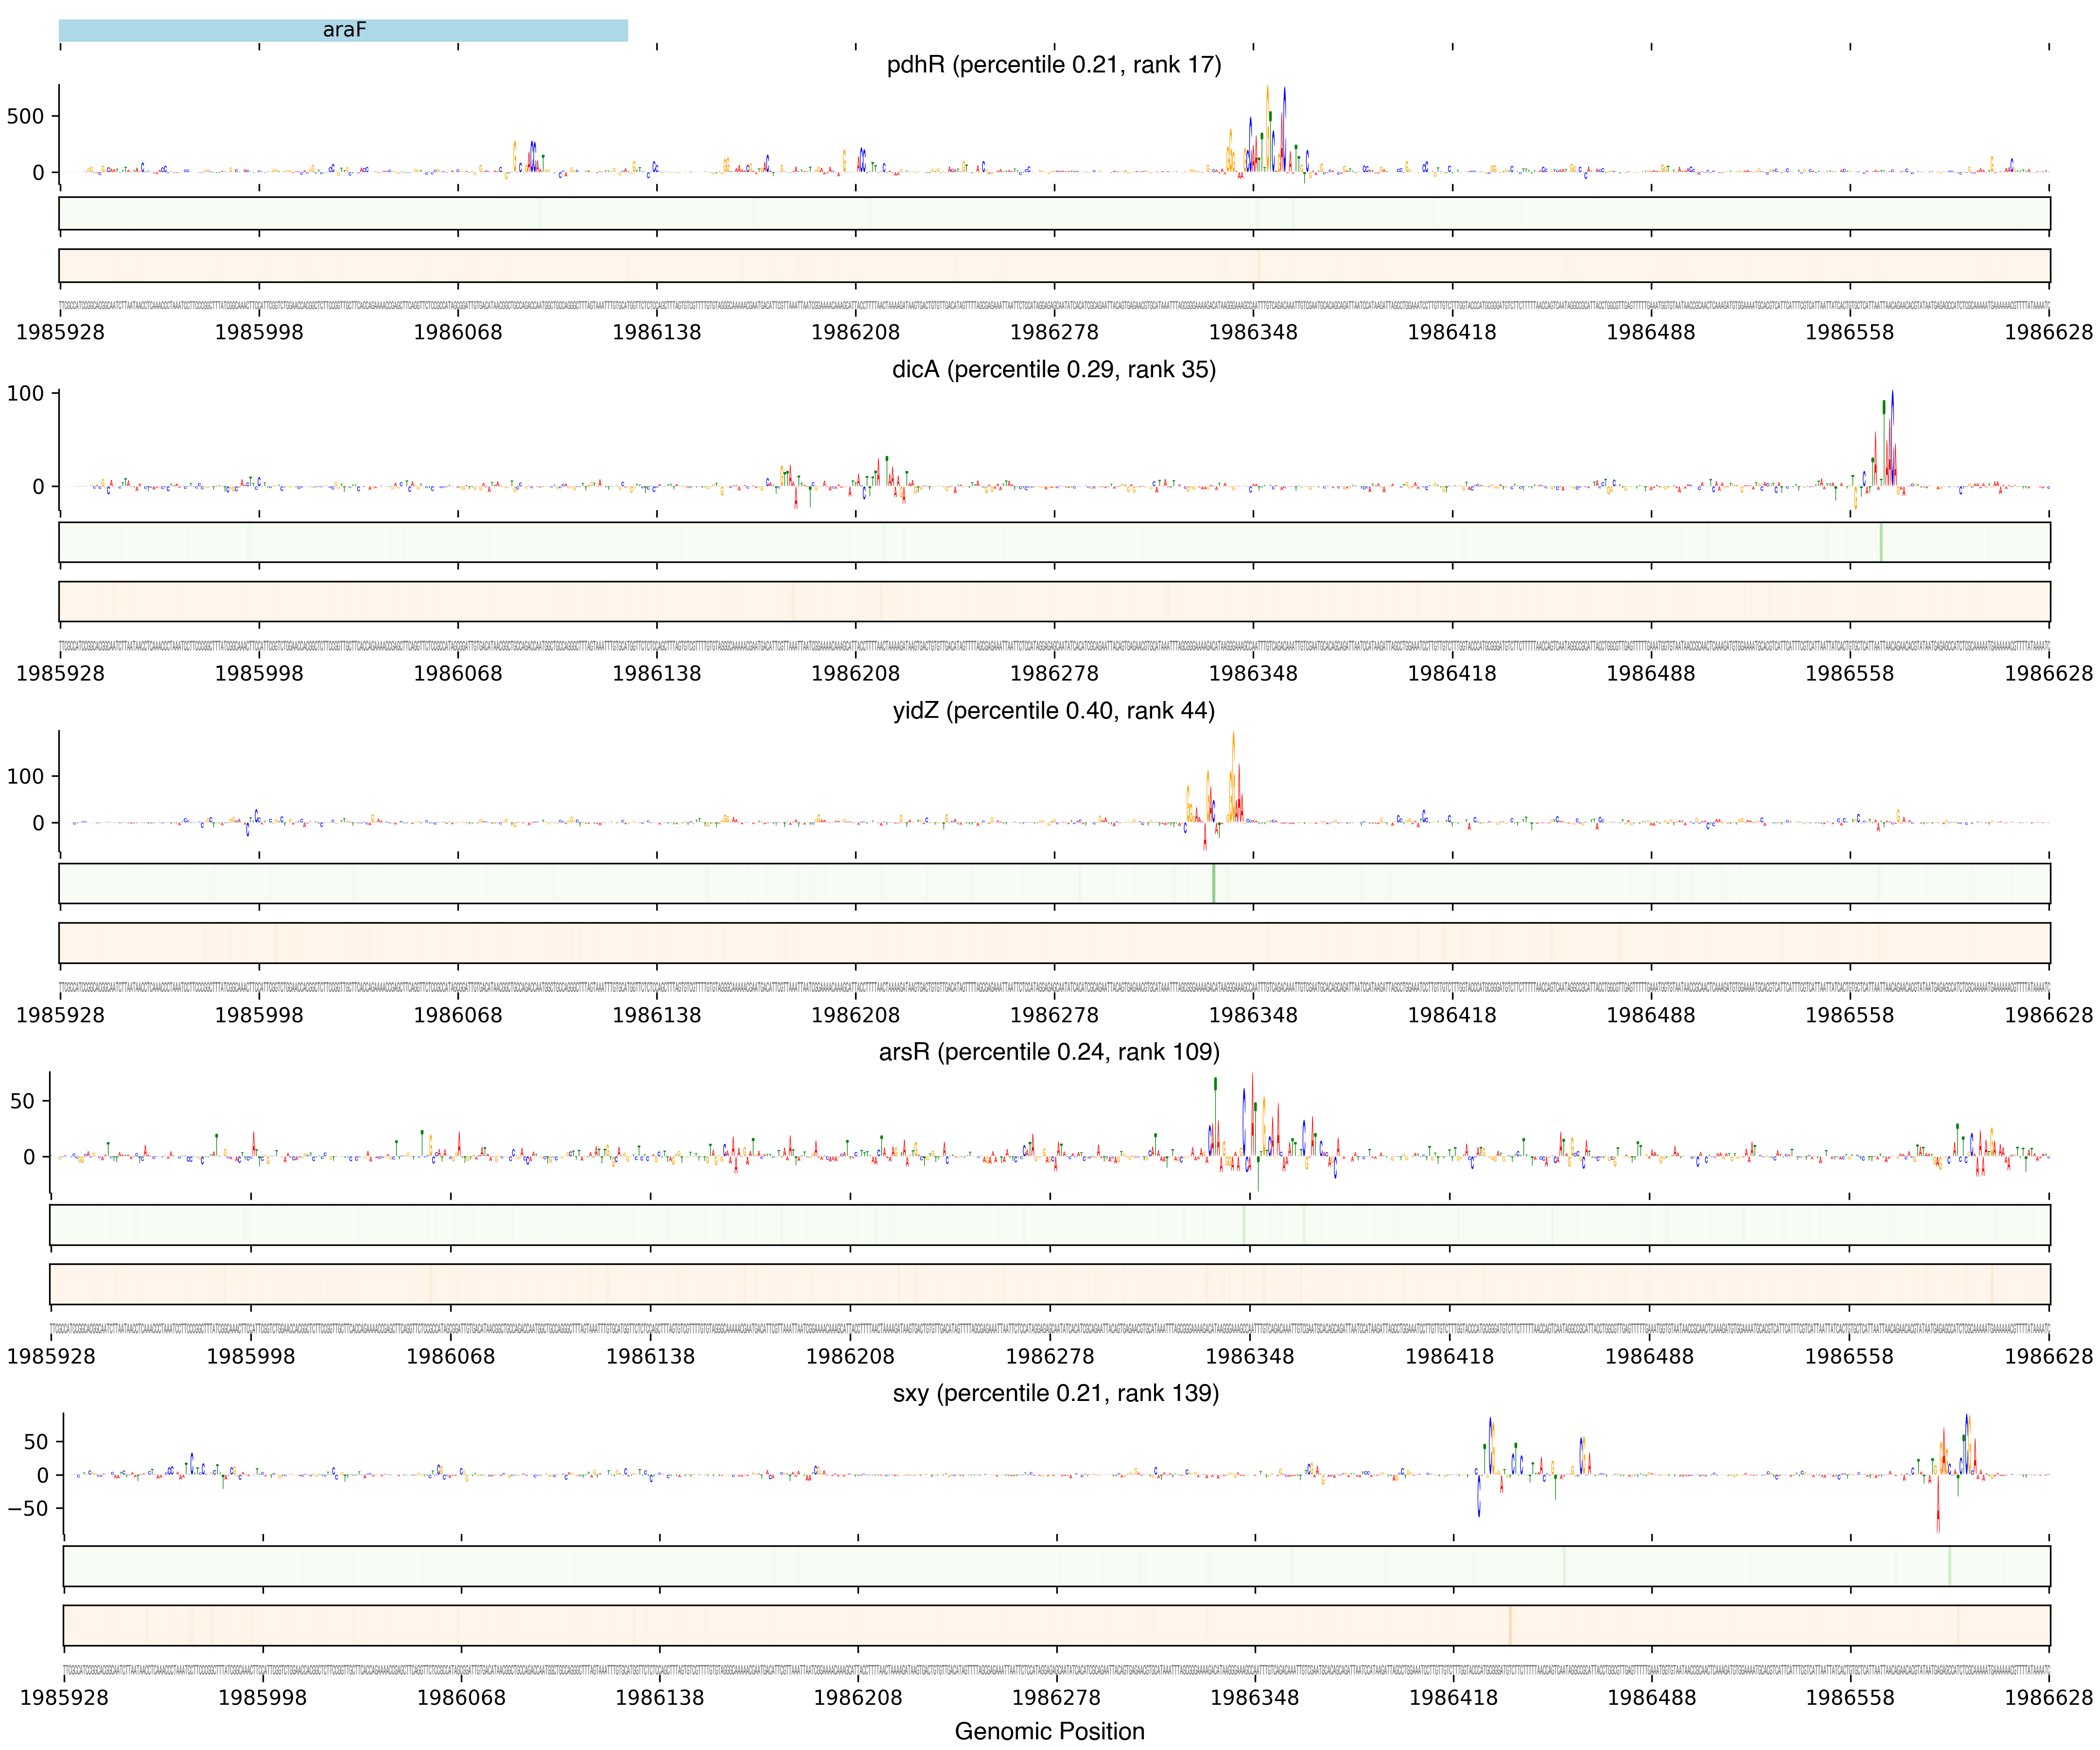
Task: Select the pdhR panel title
Action: [1054, 65]
